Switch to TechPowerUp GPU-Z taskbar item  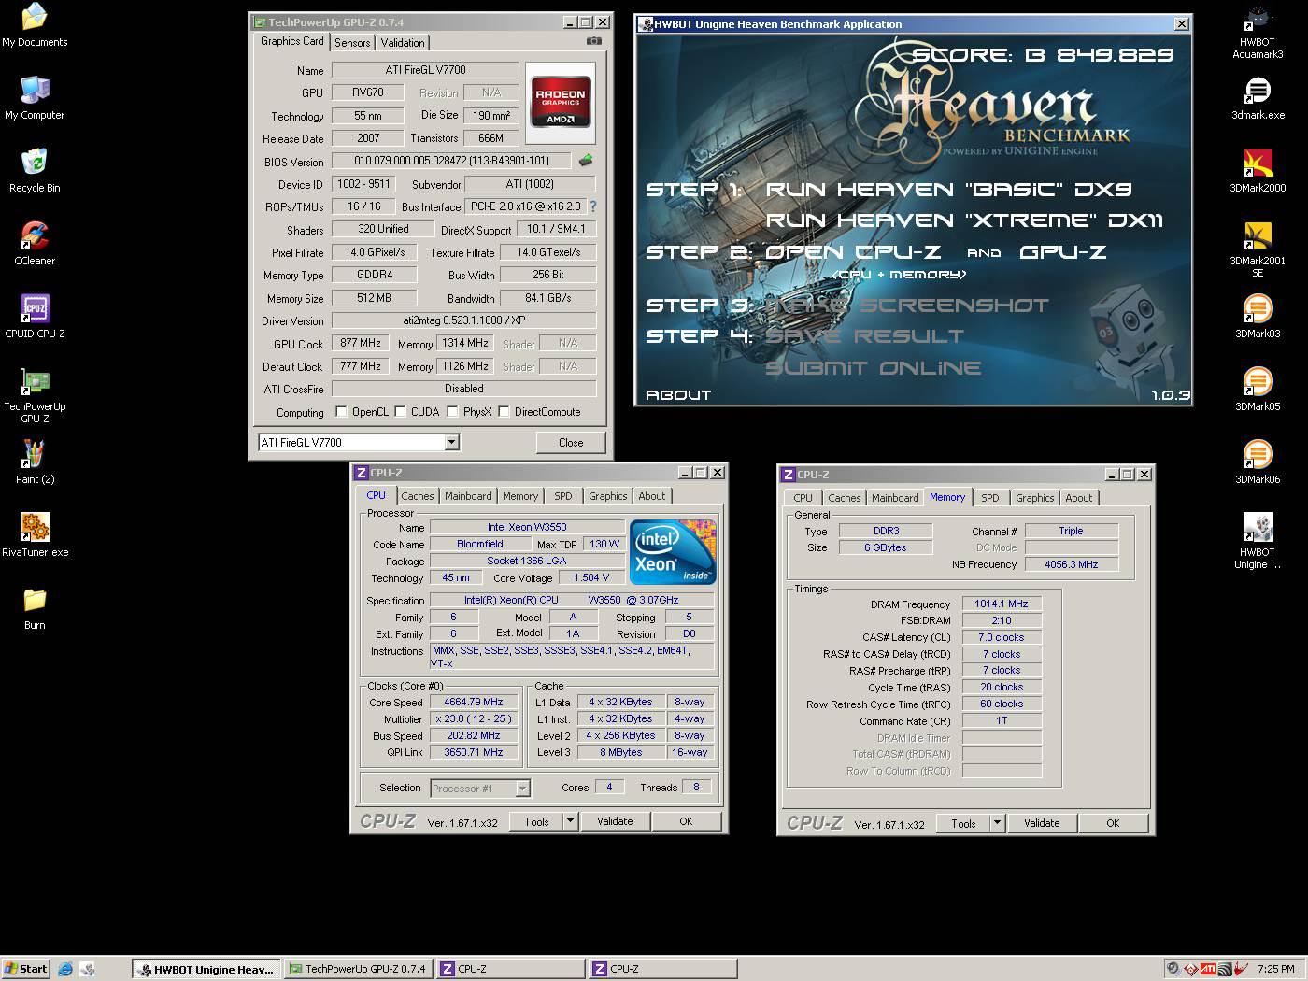pos(358,969)
